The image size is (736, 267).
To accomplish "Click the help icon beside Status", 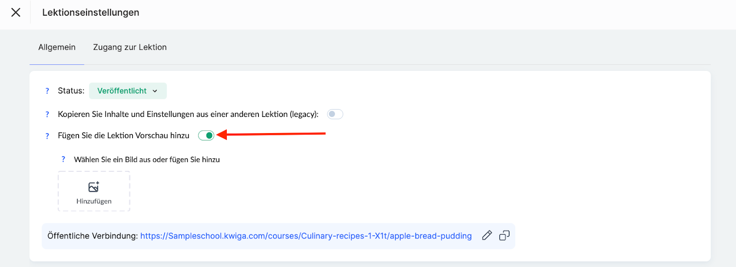I will (47, 91).
